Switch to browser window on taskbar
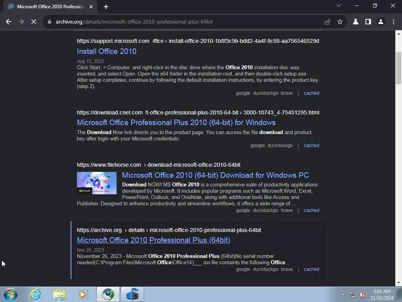This screenshot has height=302, width=402. tap(108, 294)
